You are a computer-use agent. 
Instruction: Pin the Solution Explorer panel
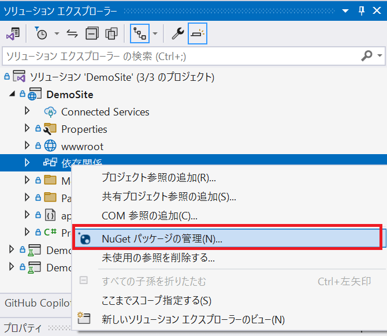pos(362,11)
